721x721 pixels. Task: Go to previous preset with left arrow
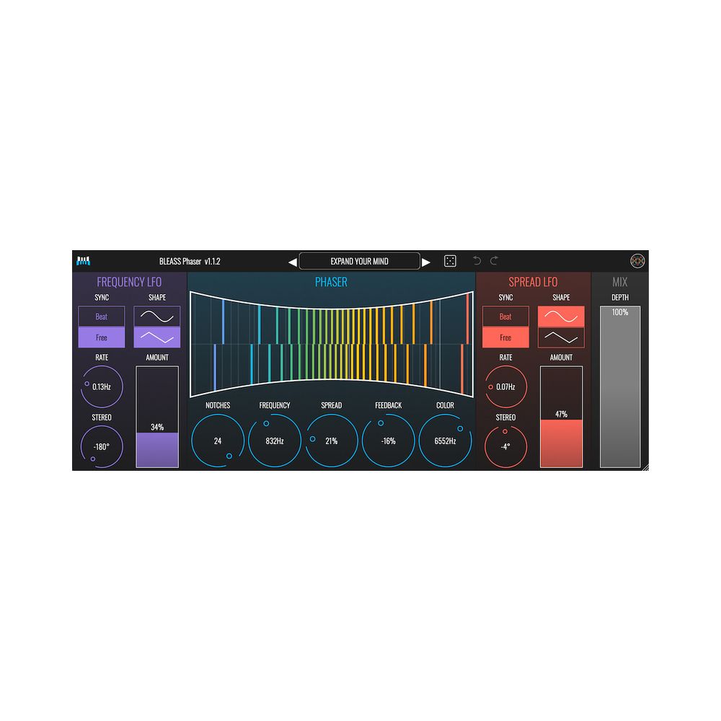(x=292, y=262)
